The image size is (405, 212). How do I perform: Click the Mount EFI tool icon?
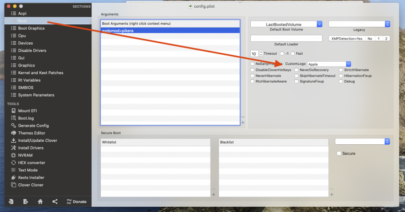pyautogui.click(x=13, y=111)
